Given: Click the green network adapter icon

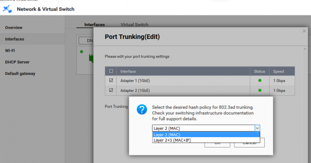Looking at the screenshot, I should point(91,58).
